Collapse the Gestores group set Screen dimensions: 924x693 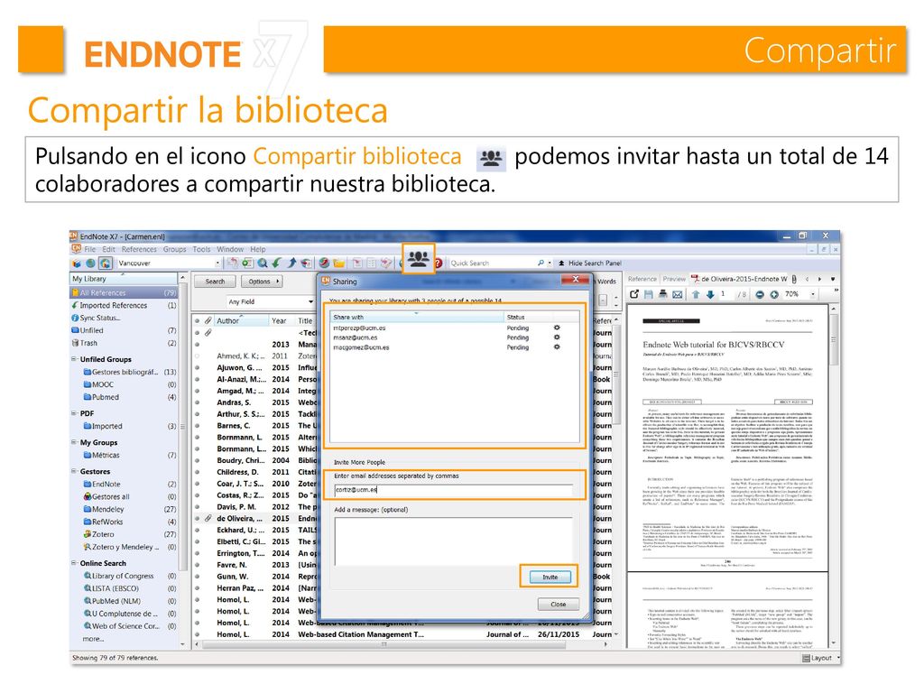(74, 471)
